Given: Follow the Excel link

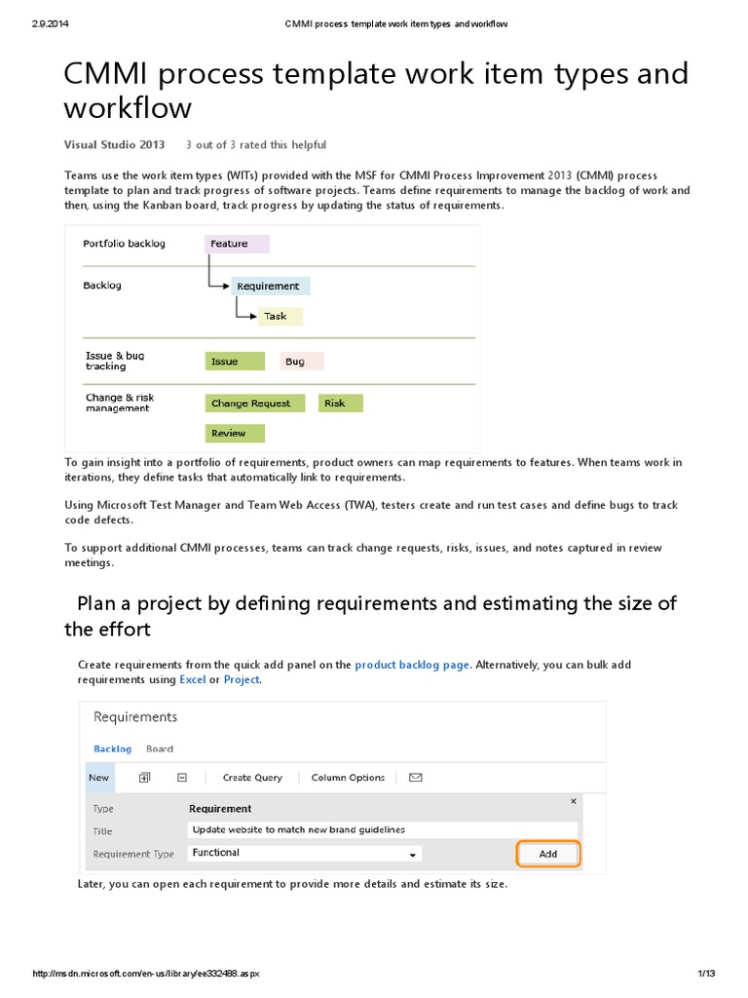Looking at the screenshot, I should (x=192, y=679).
